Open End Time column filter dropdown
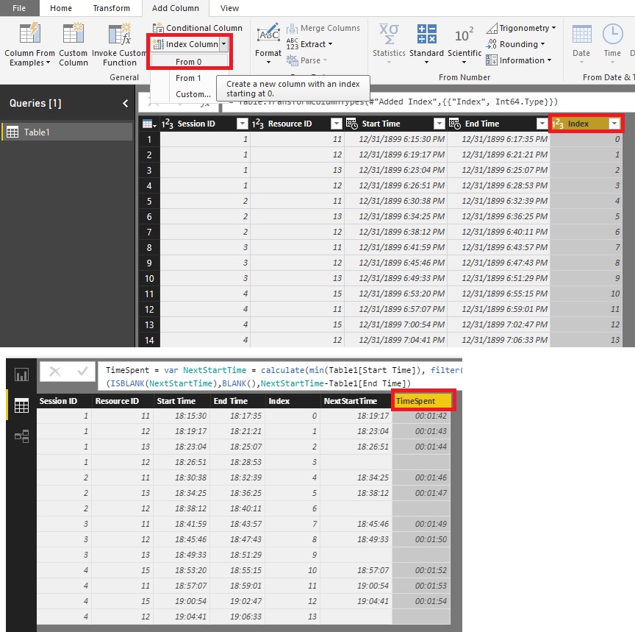 (542, 124)
